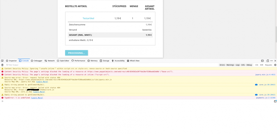Open the Style Editor tab
Viewport: 277px width, 134px height.
click(x=63, y=61)
